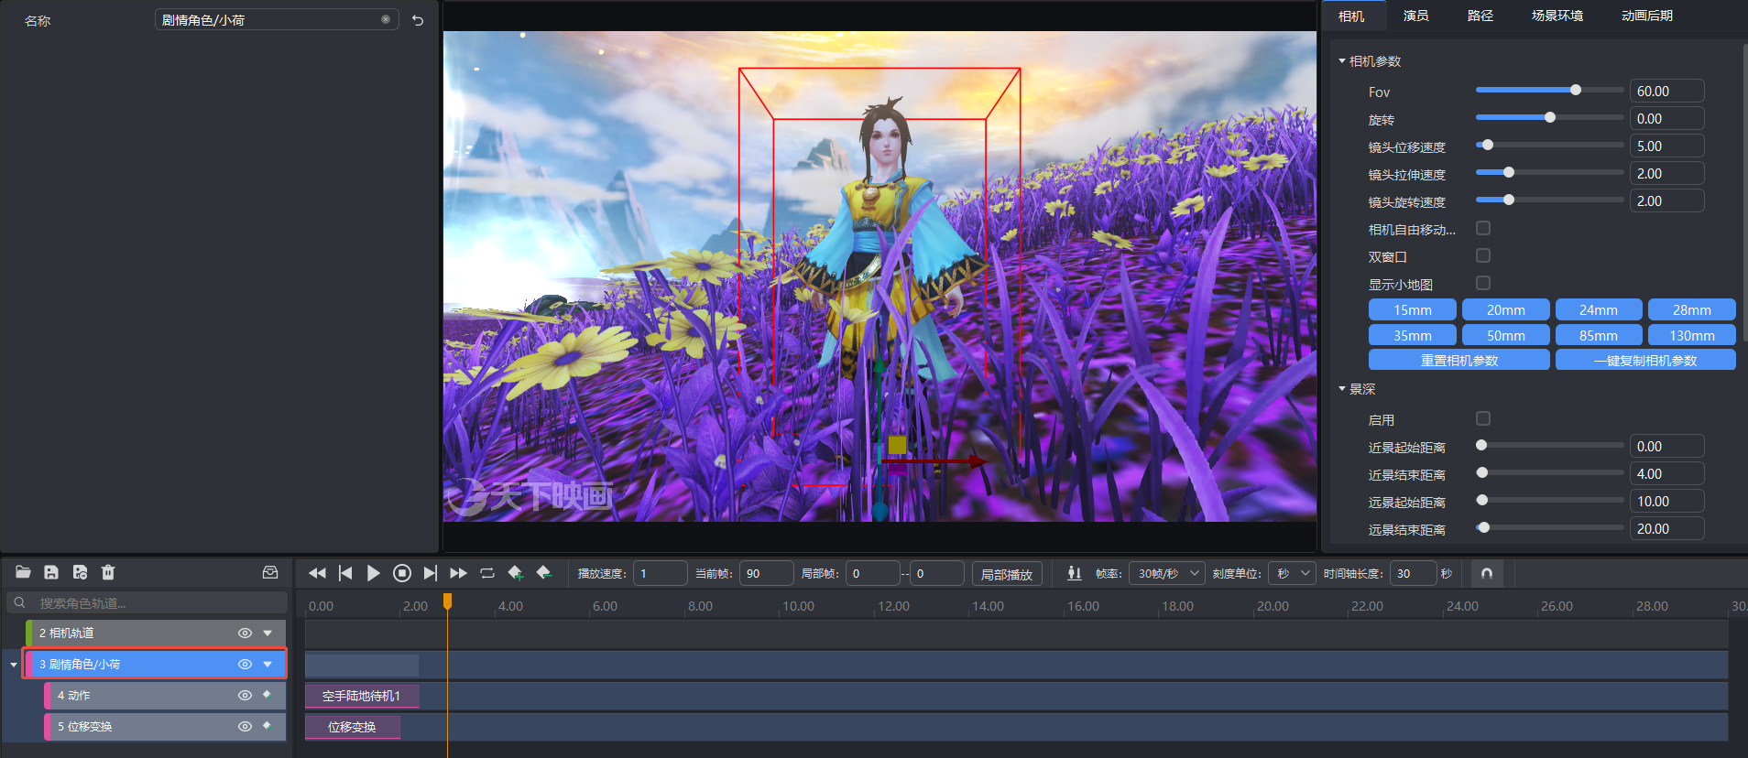
Task: Select the 位移变换 clip on timeline
Action: click(353, 727)
